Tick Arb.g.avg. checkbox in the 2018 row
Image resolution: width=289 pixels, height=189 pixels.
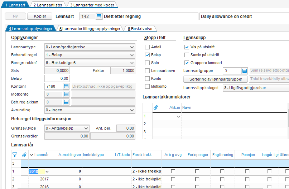pyautogui.click(x=173, y=171)
